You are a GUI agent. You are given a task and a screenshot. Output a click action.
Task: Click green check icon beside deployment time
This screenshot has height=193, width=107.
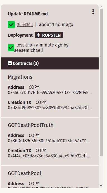11,48
